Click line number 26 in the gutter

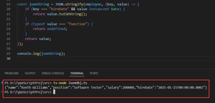tap(8, 39)
